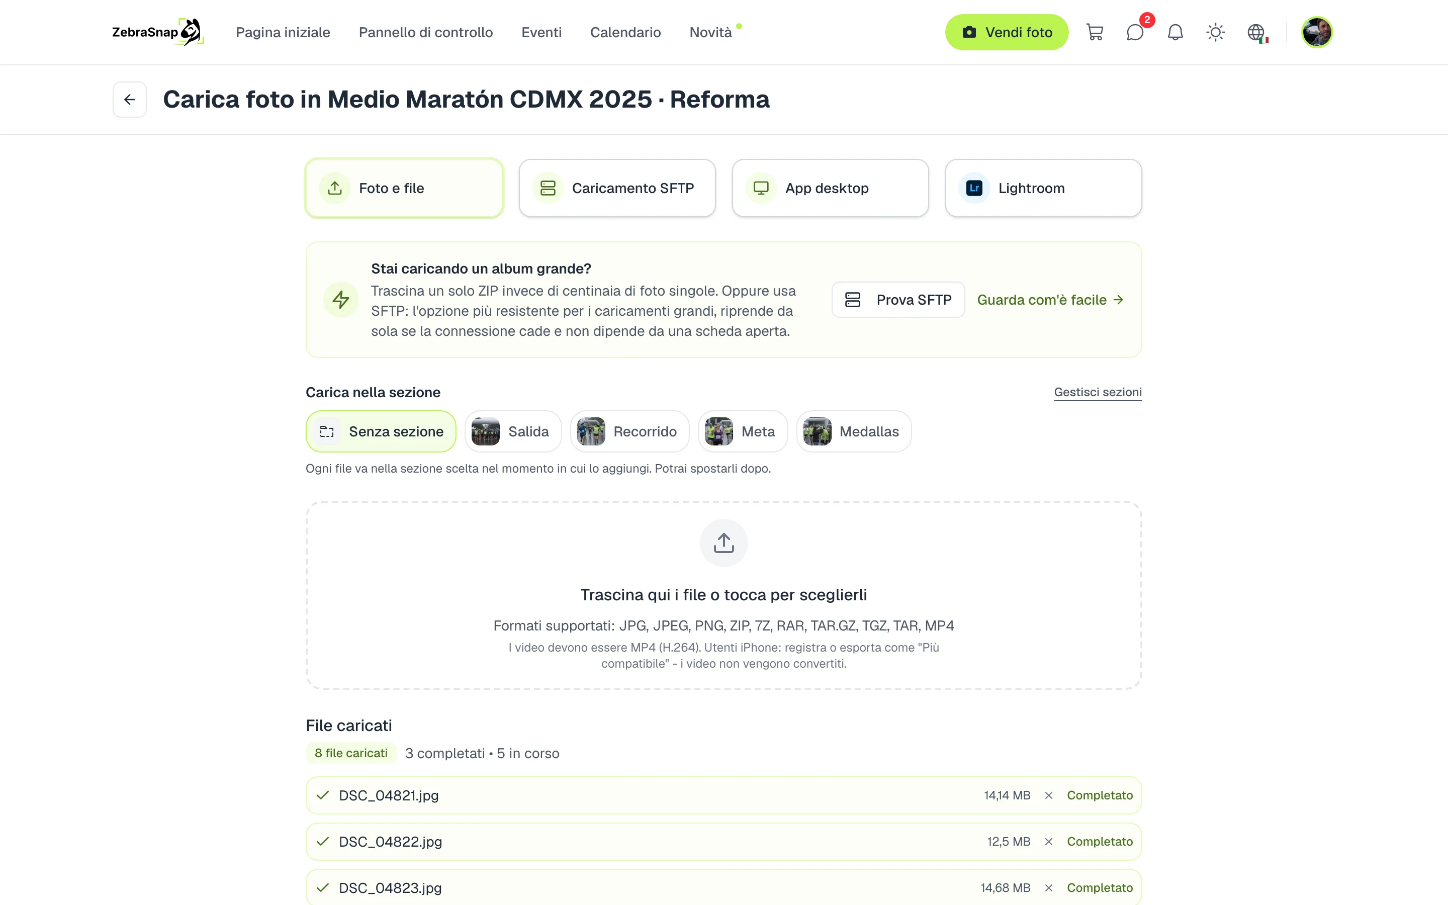Click the lightning bolt tip icon
Image resolution: width=1448 pixels, height=905 pixels.
[x=341, y=300]
